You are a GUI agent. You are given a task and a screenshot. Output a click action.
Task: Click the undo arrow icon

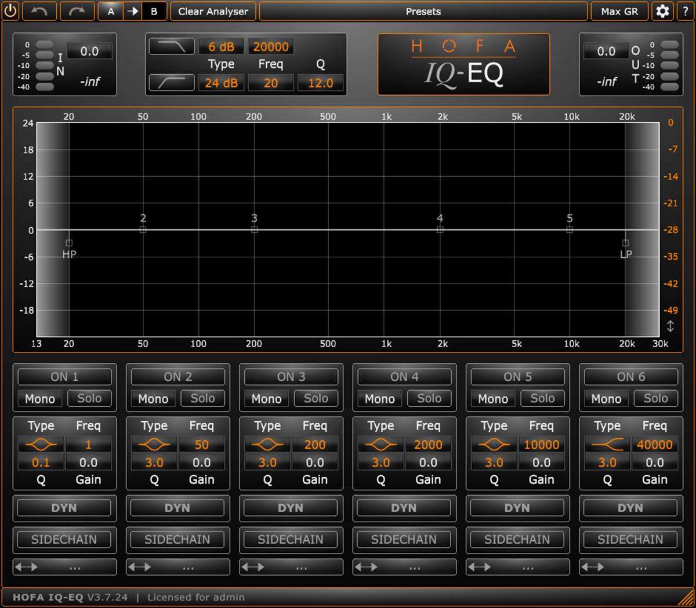[39, 11]
